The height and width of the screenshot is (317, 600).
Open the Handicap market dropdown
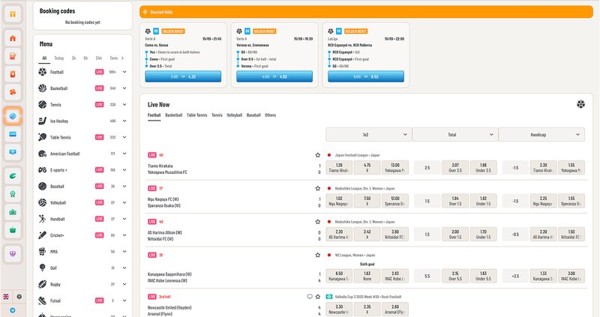[x=541, y=135]
